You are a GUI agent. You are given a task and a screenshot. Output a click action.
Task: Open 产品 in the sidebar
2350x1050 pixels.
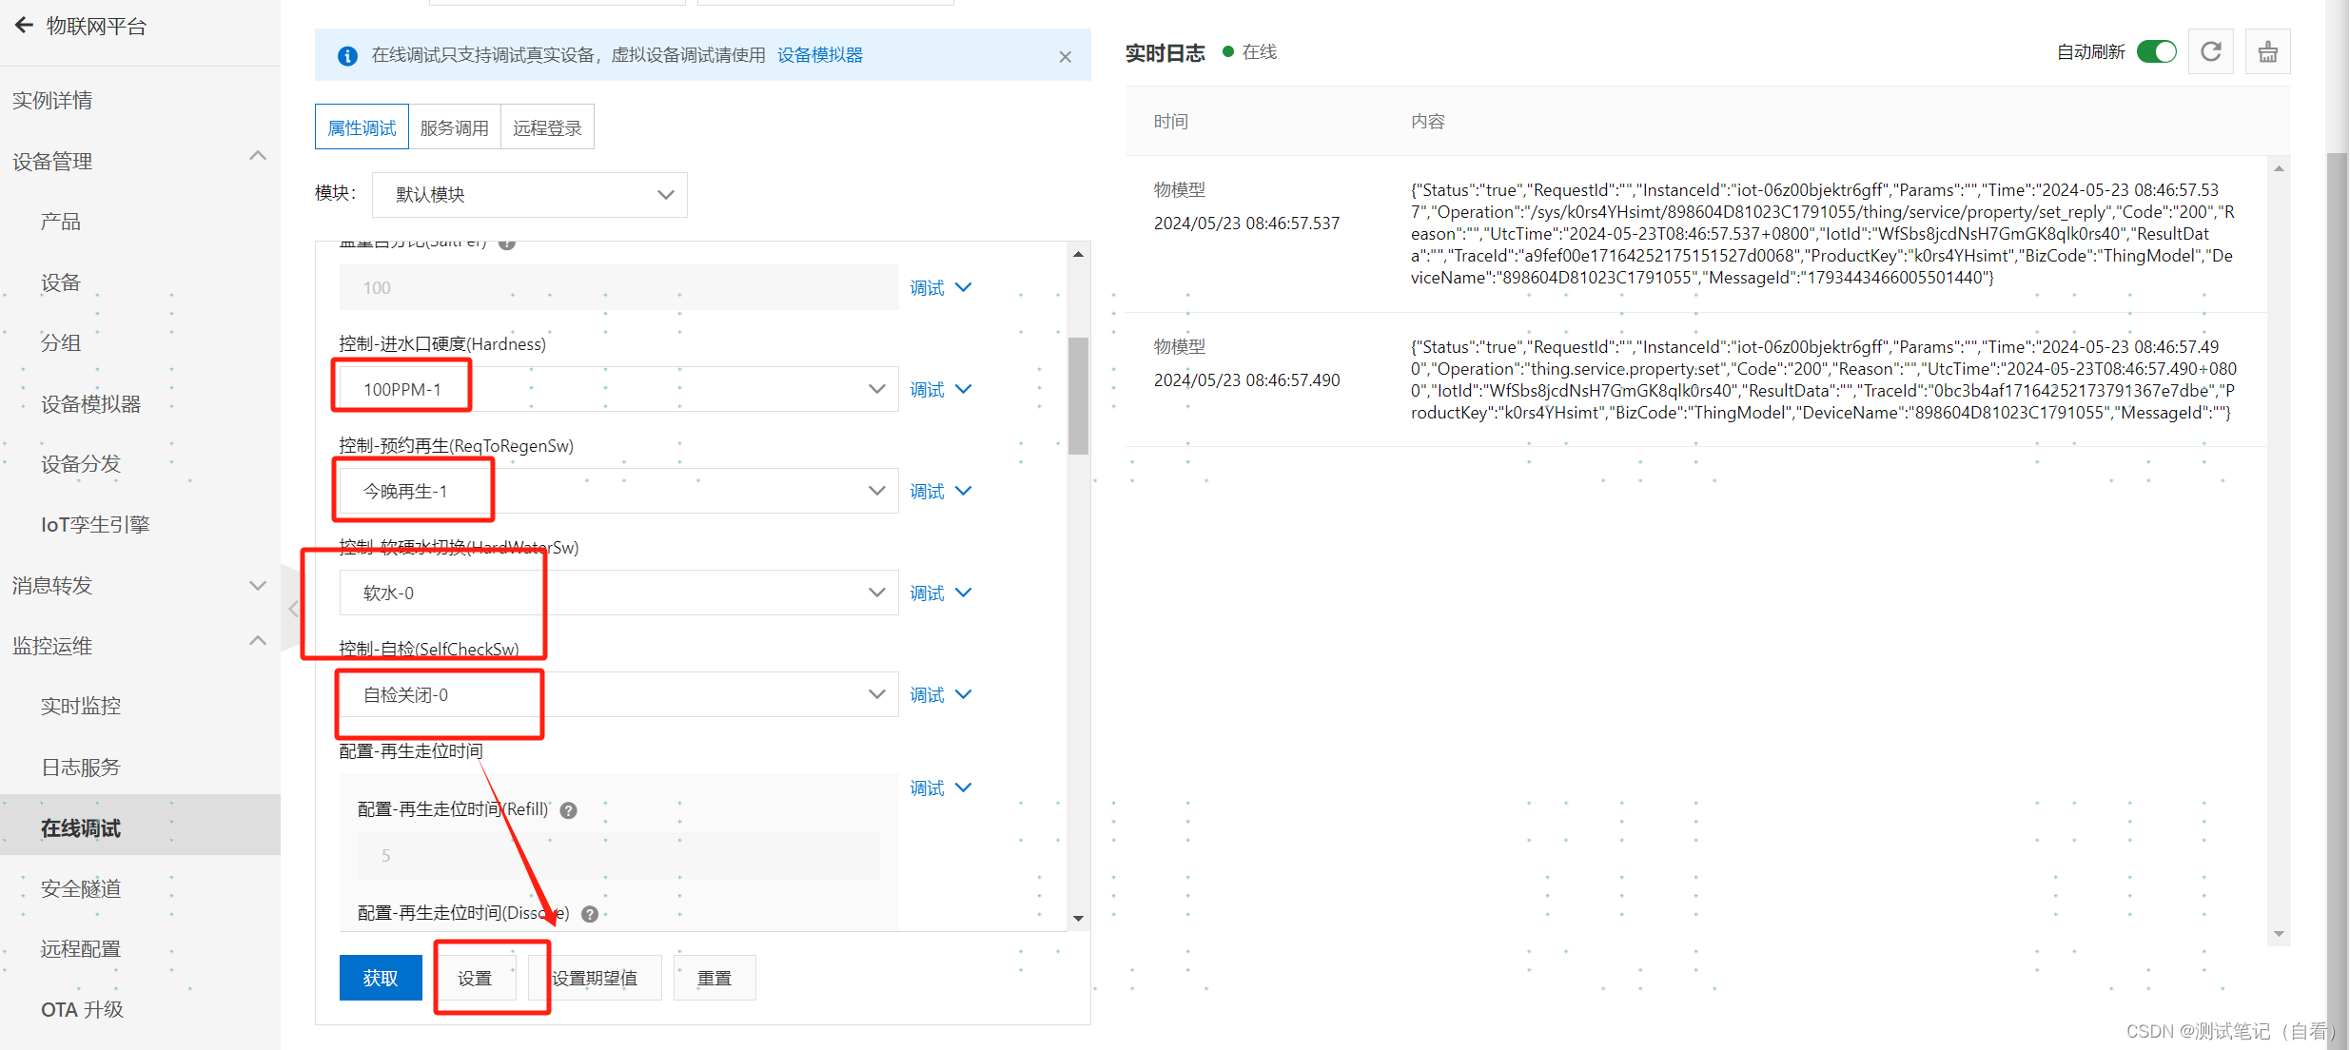tap(60, 222)
